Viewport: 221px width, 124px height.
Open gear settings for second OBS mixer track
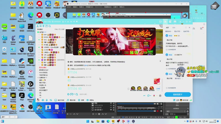[161, 111]
